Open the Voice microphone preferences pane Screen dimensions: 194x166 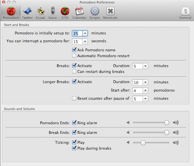pyautogui.click(x=53, y=13)
